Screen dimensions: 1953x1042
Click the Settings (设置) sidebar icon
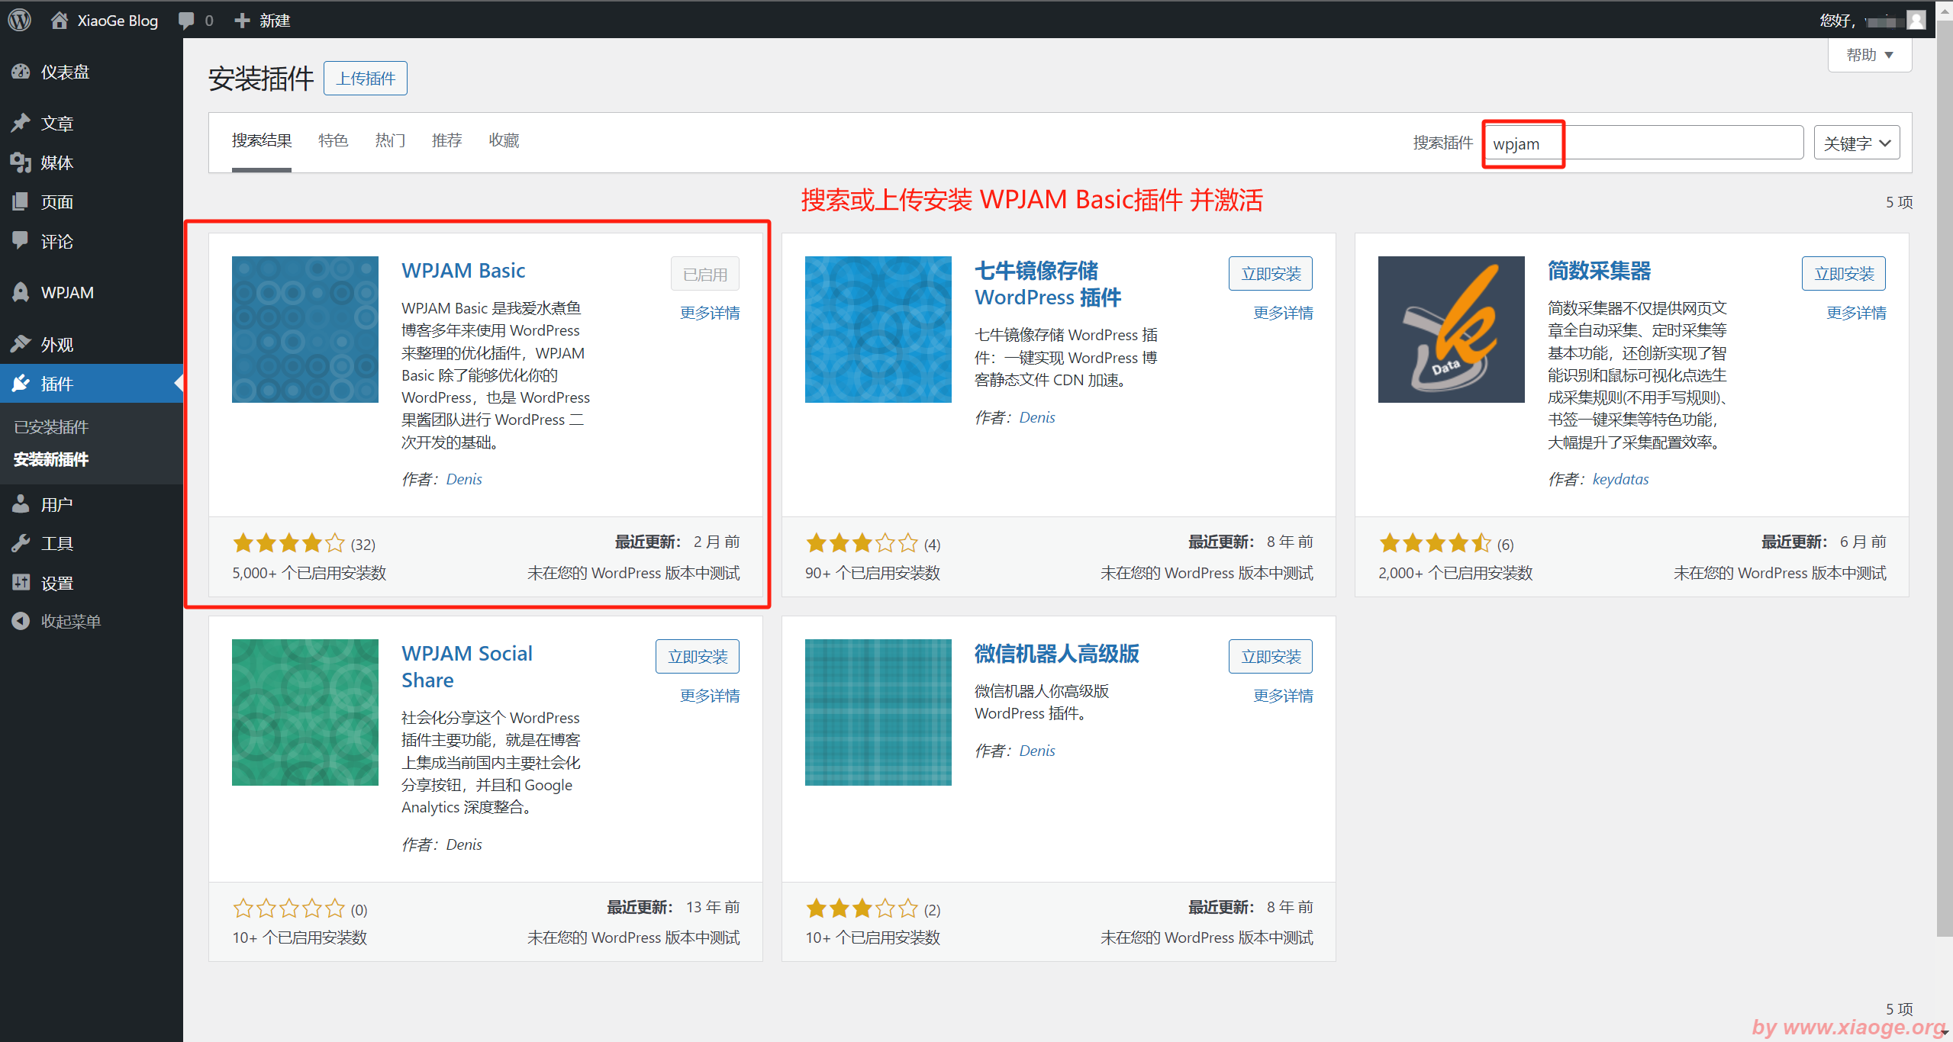point(21,583)
